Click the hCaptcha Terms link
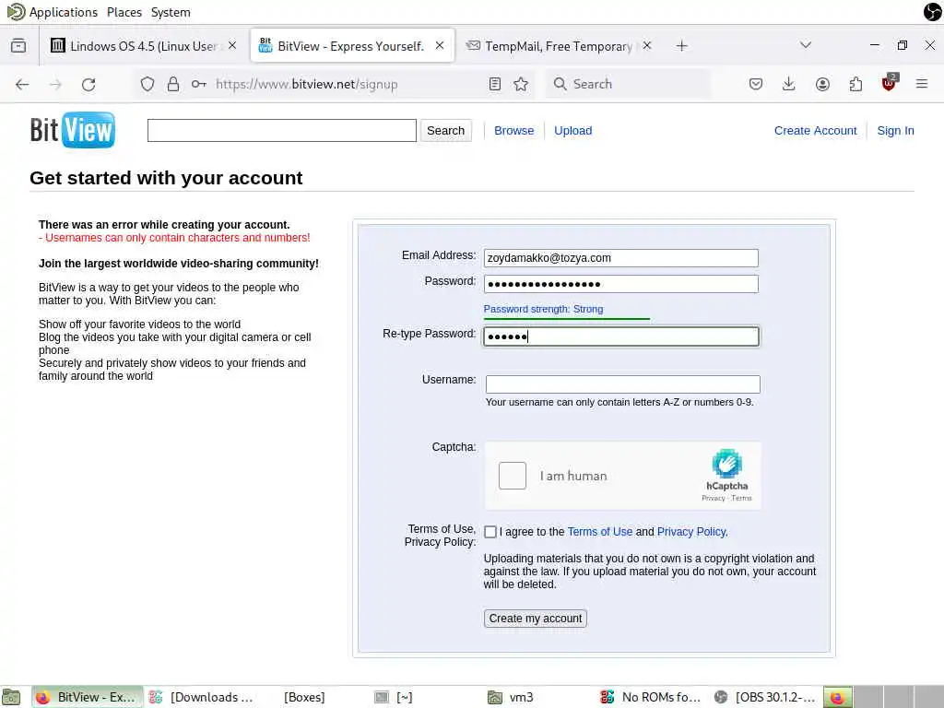The width and height of the screenshot is (944, 708). (742, 499)
